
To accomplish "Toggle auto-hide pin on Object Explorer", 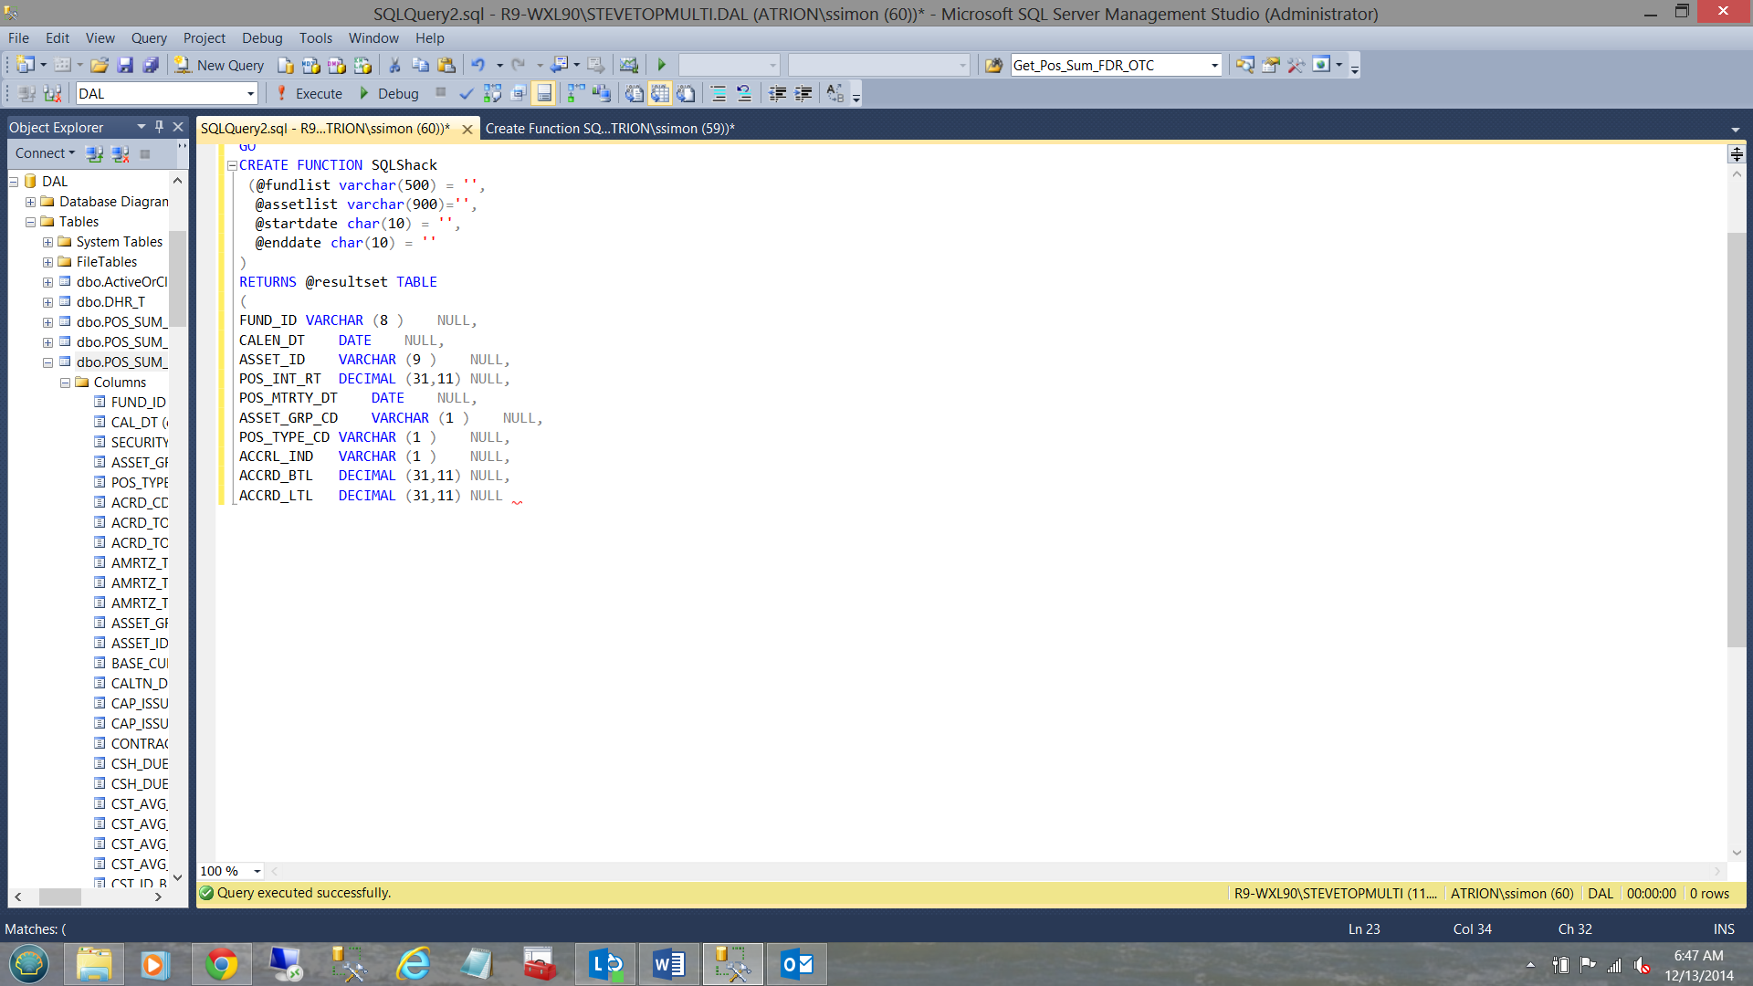I will [159, 127].
